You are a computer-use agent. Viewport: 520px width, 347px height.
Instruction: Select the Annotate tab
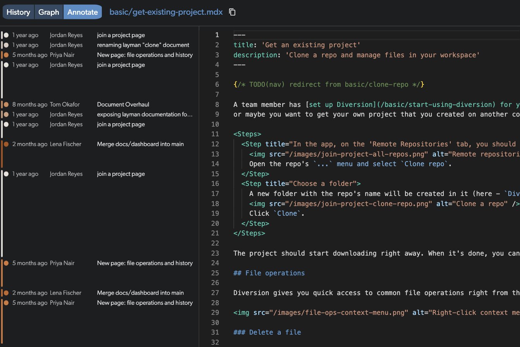[x=82, y=12]
